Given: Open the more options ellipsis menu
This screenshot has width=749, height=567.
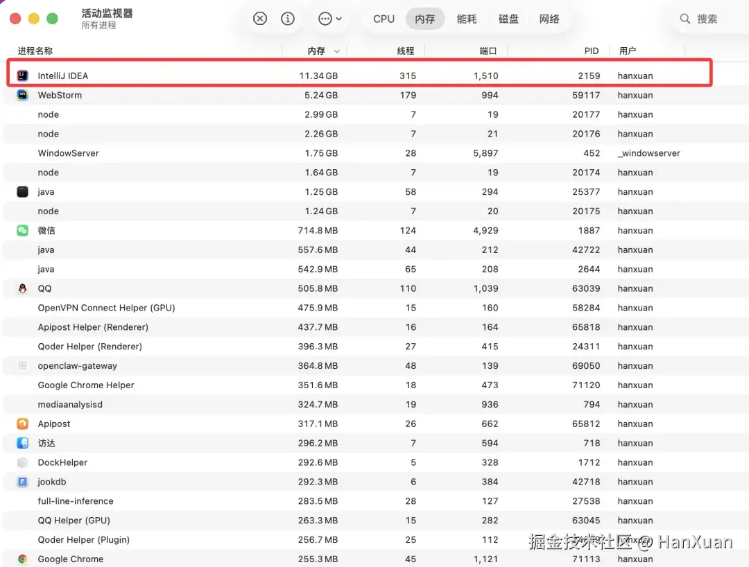Looking at the screenshot, I should click(x=330, y=19).
